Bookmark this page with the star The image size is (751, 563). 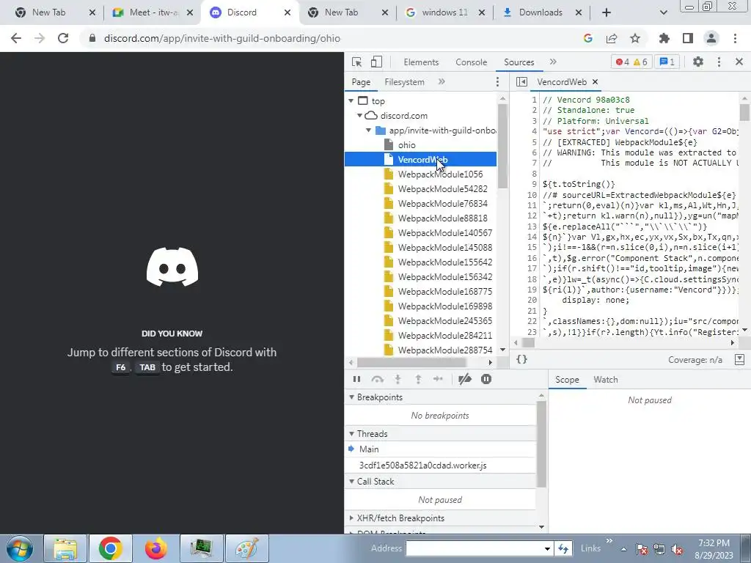click(635, 38)
